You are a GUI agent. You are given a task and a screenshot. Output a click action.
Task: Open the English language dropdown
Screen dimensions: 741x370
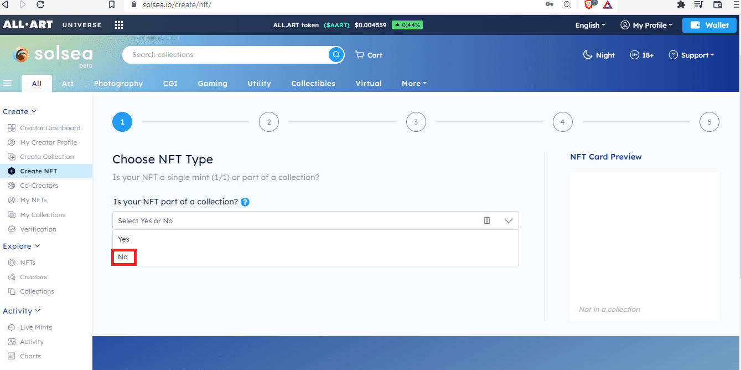pos(590,25)
